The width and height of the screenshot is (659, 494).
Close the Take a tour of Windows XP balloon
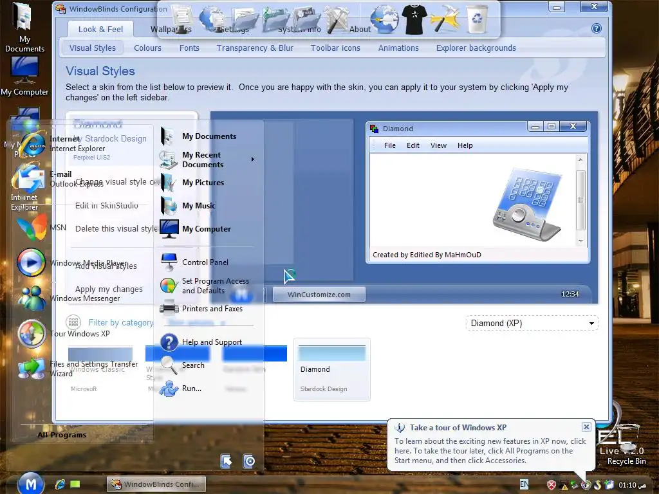(586, 427)
